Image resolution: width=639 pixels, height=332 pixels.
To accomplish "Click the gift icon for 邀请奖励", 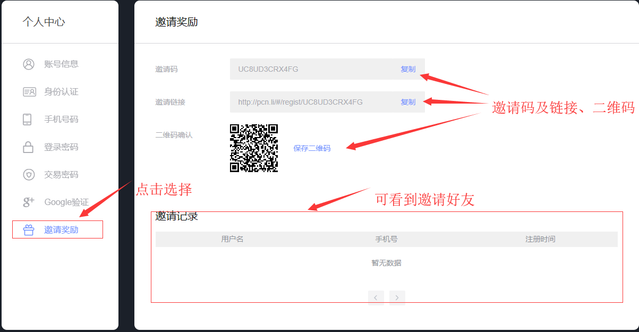I will pos(29,230).
